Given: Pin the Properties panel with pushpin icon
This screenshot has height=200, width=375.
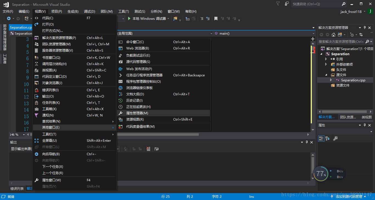Looking at the screenshot, I should (365, 125).
